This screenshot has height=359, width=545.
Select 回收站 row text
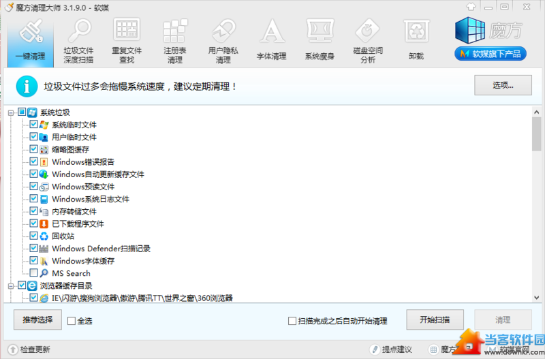point(63,236)
